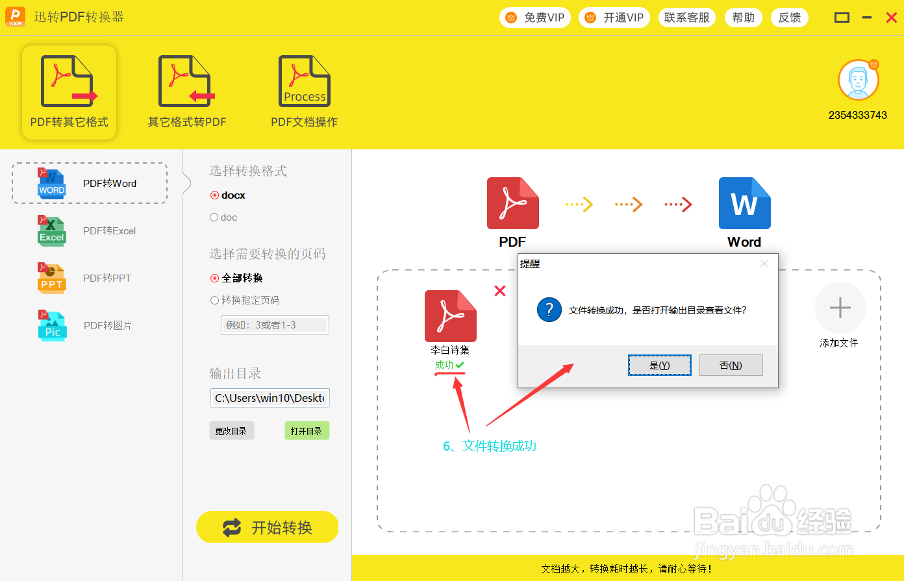Open PDF文档操作 Process tools
The height and width of the screenshot is (581, 904).
coord(304,92)
